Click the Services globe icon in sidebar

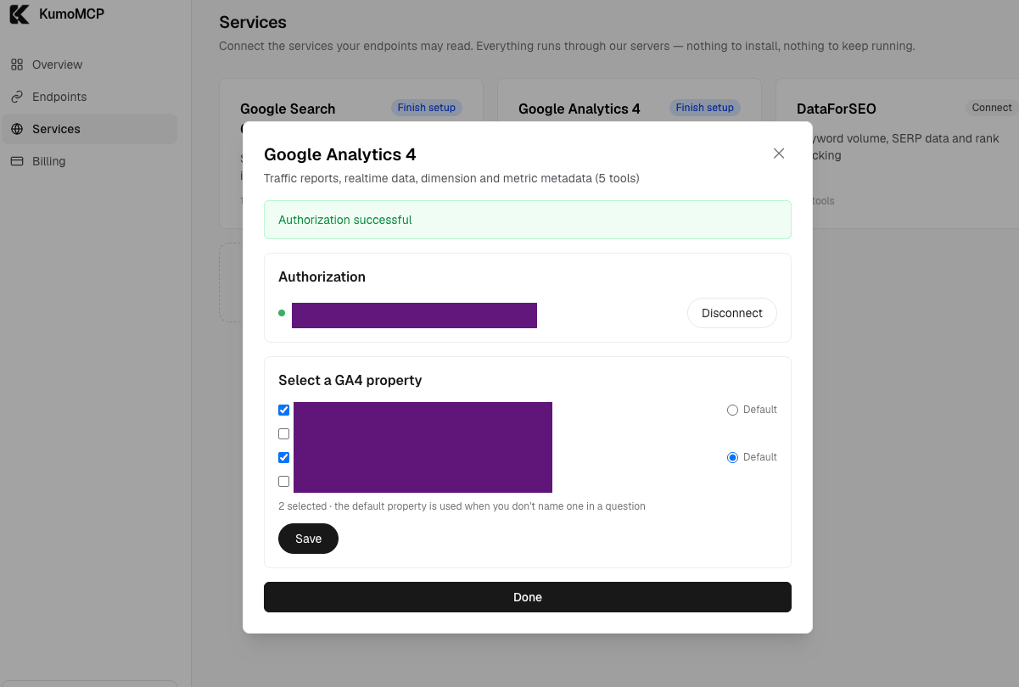17,129
